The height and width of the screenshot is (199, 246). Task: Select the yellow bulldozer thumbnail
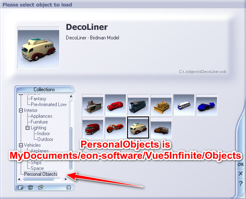pyautogui.click(x=161, y=105)
